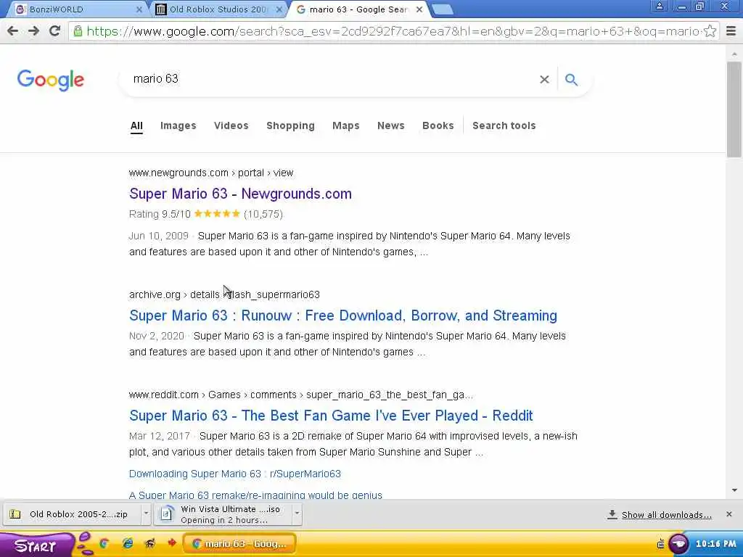
Task: Close the downloads bar
Action: tap(728, 514)
